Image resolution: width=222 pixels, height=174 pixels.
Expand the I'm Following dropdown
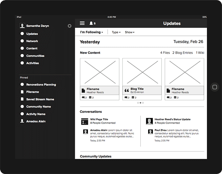coord(92,32)
